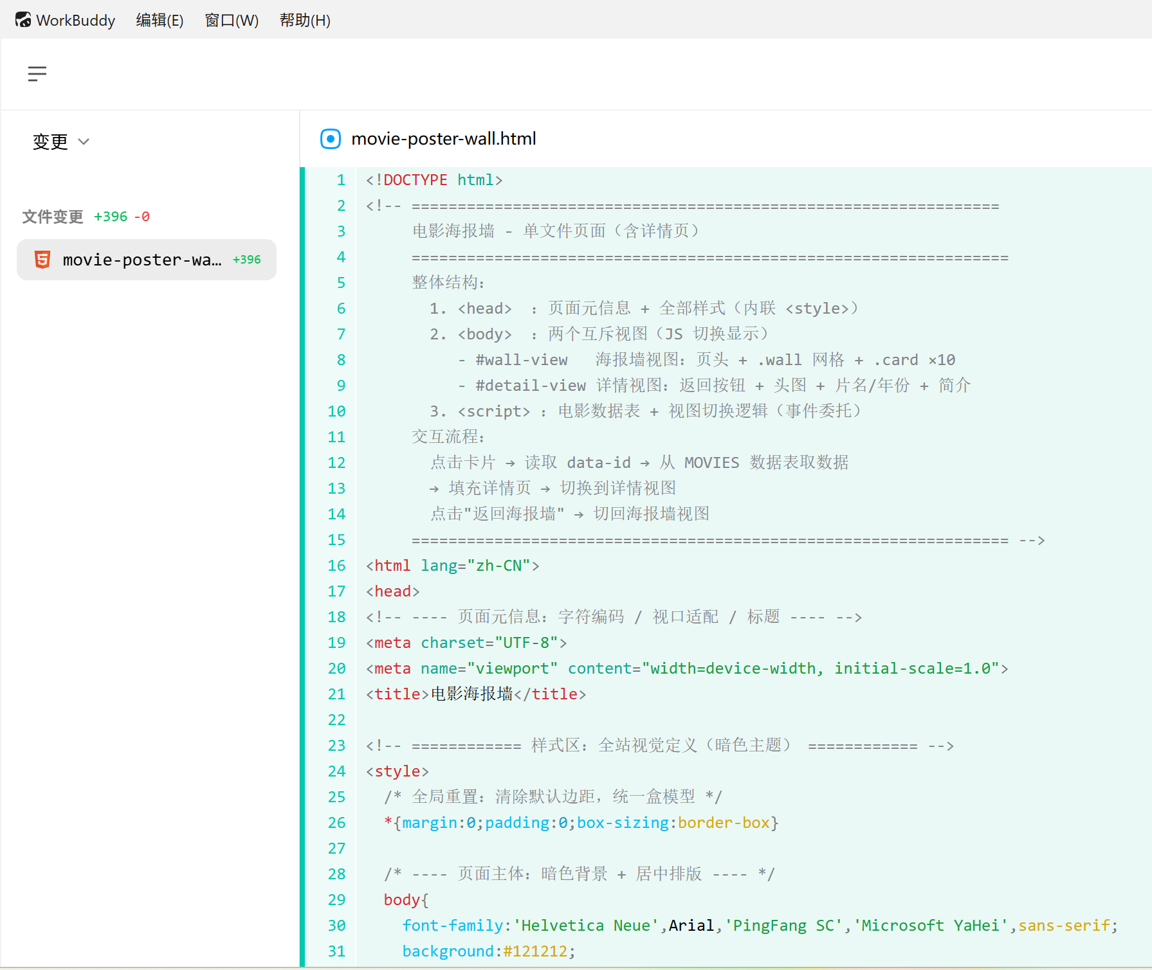Click line number 16 in gutter
Screen dimensions: 1152x970
pyautogui.click(x=336, y=566)
